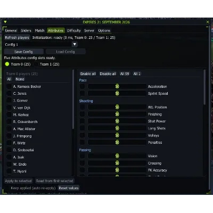
Task: Enable the Penalties attribute checkbox
Action: click(x=82, y=142)
